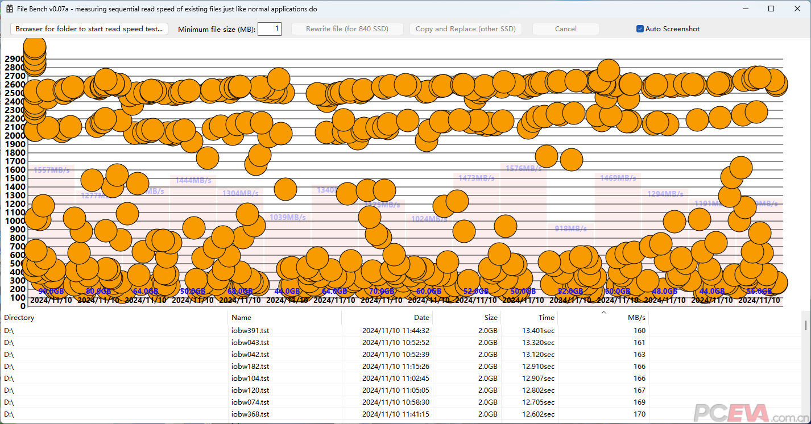
Task: Click the File Bench app icon in title bar
Action: 10,9
